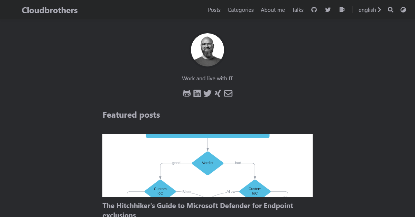
Task: Click the Cloudbrothers site title
Action: [49, 10]
